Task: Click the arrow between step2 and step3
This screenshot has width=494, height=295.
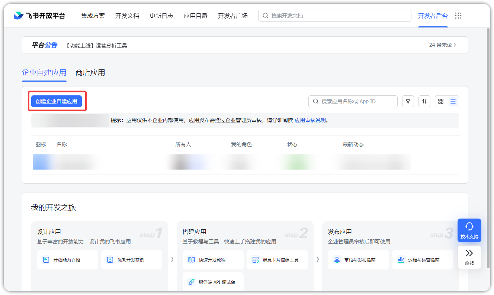Action: (318, 260)
